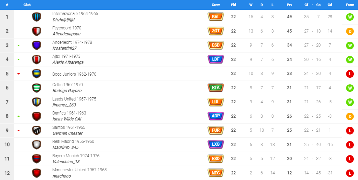The image size is (358, 180).
Task: Click the Form column header
Action: click(350, 5)
